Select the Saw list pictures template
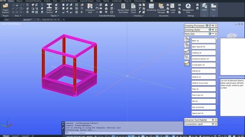Image resolution: width=245 pixels, height=137 pixels. pyautogui.click(x=204, y=107)
